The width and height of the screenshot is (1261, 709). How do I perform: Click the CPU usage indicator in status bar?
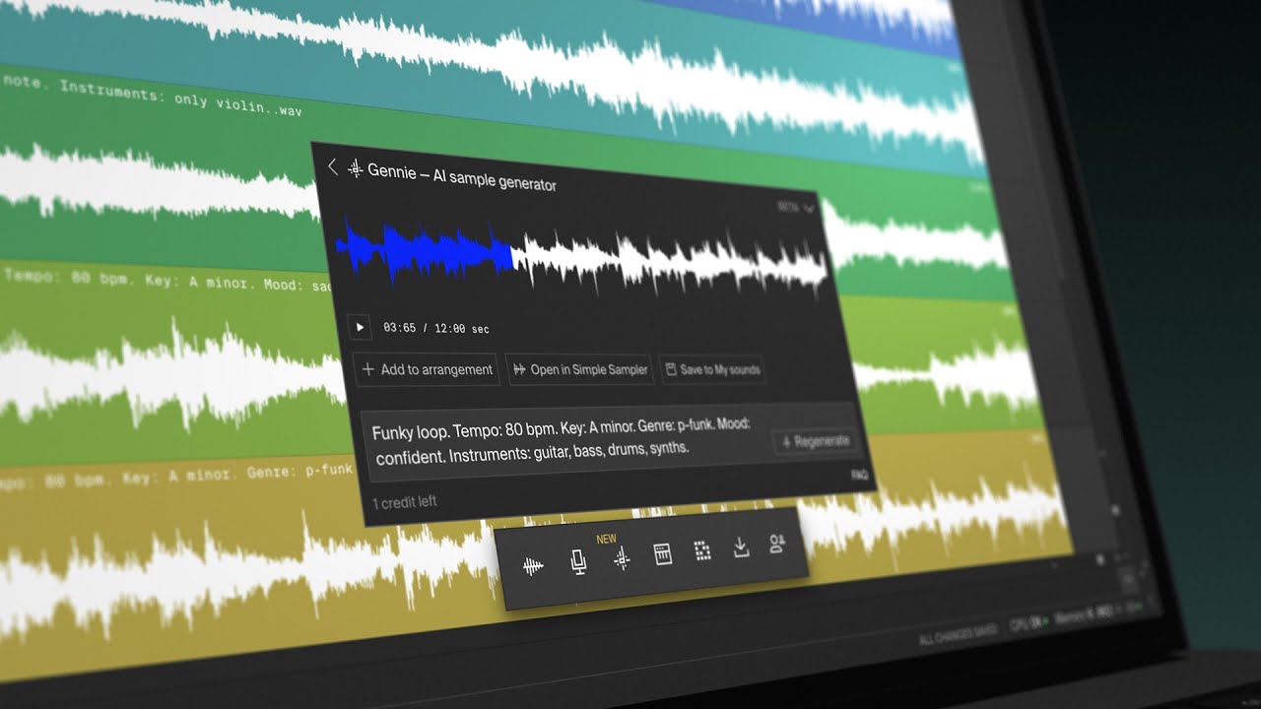pos(1029,624)
